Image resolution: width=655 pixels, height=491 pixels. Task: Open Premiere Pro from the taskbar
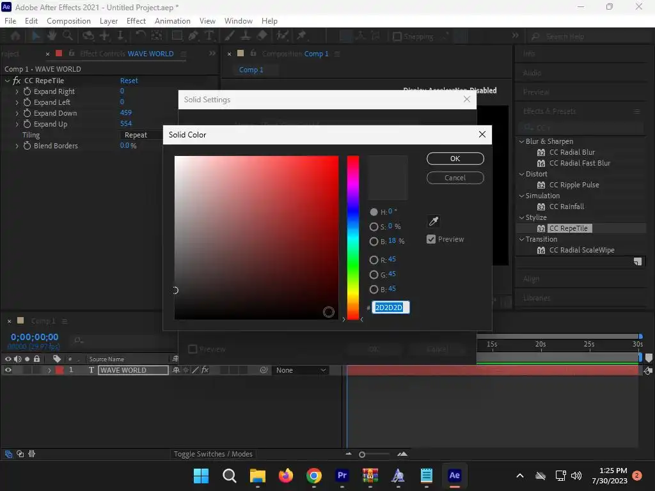pyautogui.click(x=342, y=475)
